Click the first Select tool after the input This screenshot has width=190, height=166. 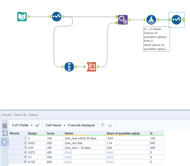point(57,16)
